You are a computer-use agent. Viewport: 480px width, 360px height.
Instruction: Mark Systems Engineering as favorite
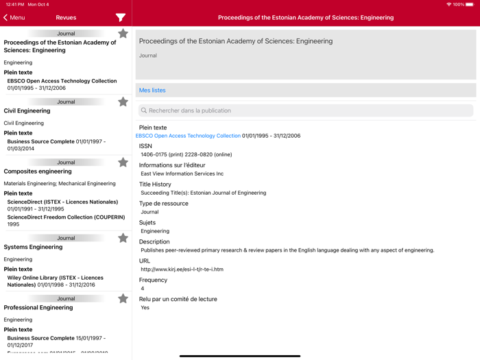tap(123, 238)
